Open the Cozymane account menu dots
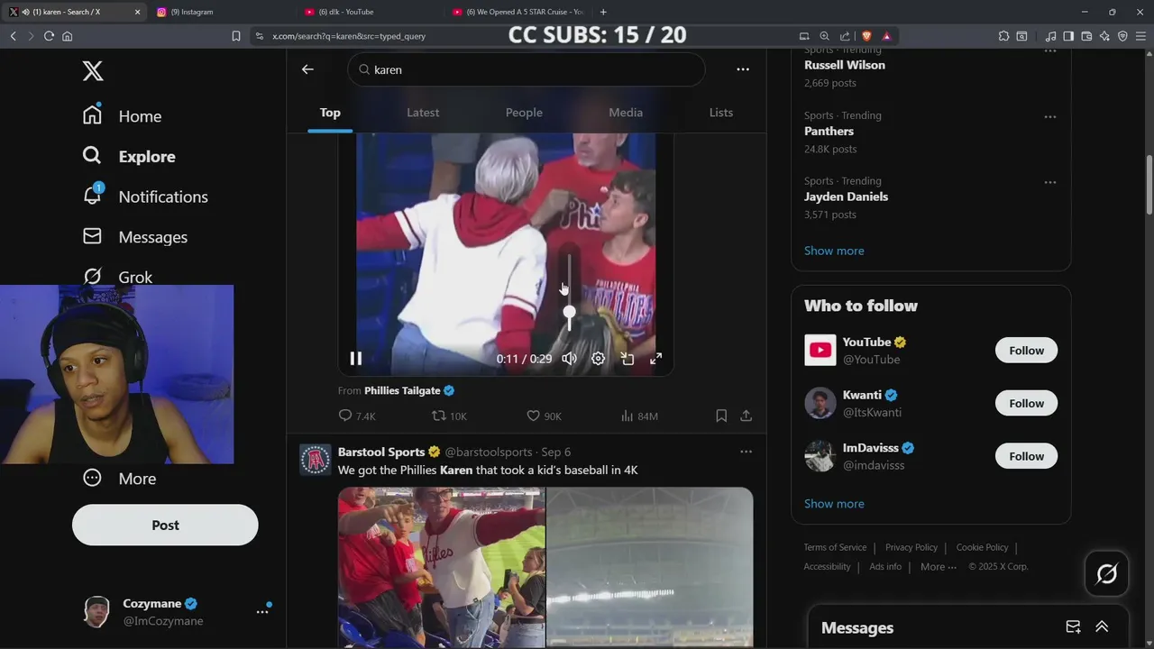Screen dimensions: 1154x649 point(261,611)
